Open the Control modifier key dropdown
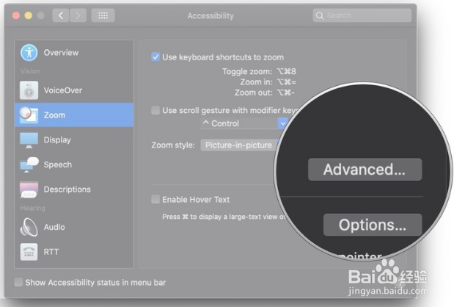454x307 pixels. click(x=244, y=123)
